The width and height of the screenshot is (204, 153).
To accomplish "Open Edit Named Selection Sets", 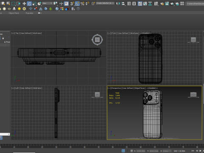I will pyautogui.click(x=93, y=3).
